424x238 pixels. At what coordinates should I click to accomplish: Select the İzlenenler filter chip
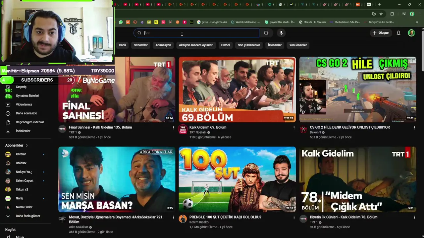click(x=275, y=45)
